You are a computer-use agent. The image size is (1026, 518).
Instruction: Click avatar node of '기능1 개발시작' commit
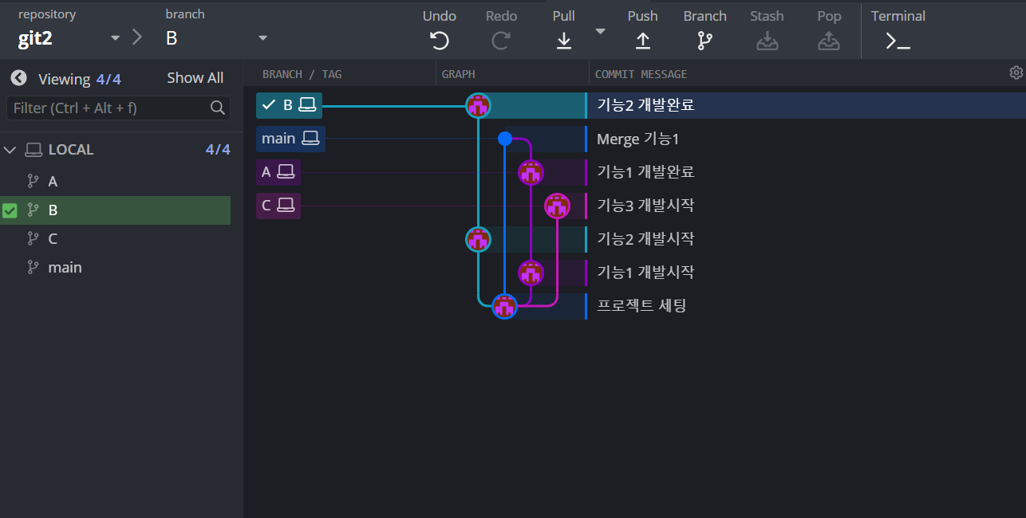(531, 273)
